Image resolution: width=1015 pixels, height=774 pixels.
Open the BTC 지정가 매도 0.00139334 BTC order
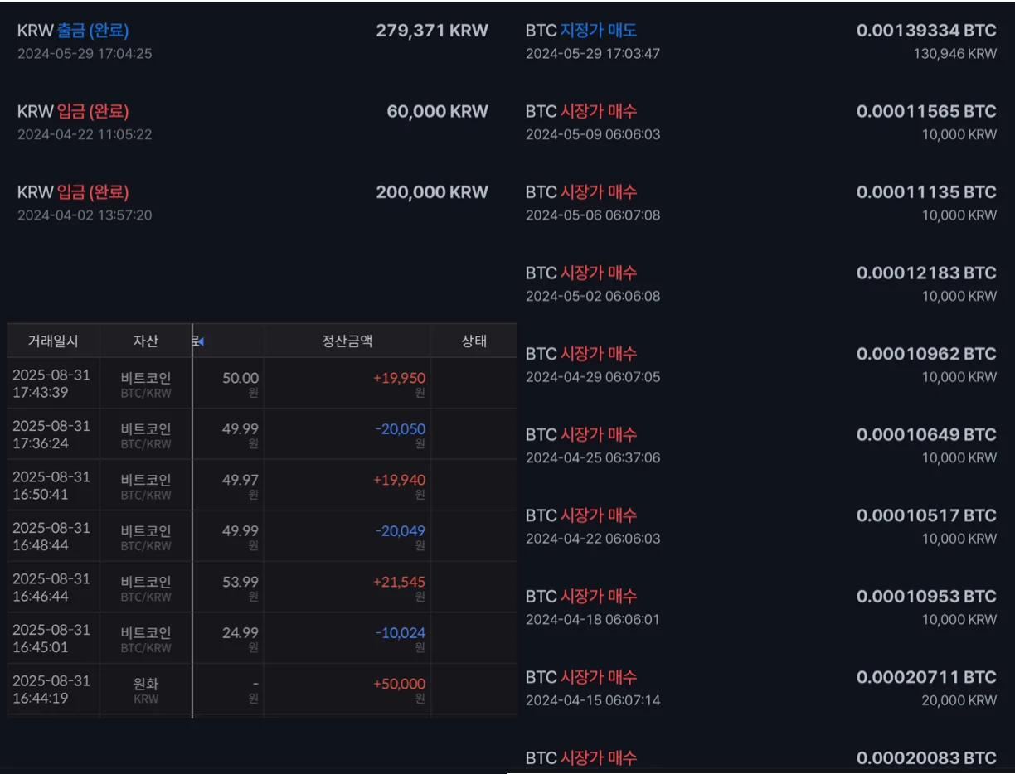pyautogui.click(x=760, y=41)
